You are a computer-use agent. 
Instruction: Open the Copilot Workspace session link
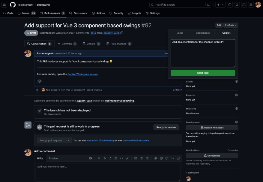[x=82, y=74]
